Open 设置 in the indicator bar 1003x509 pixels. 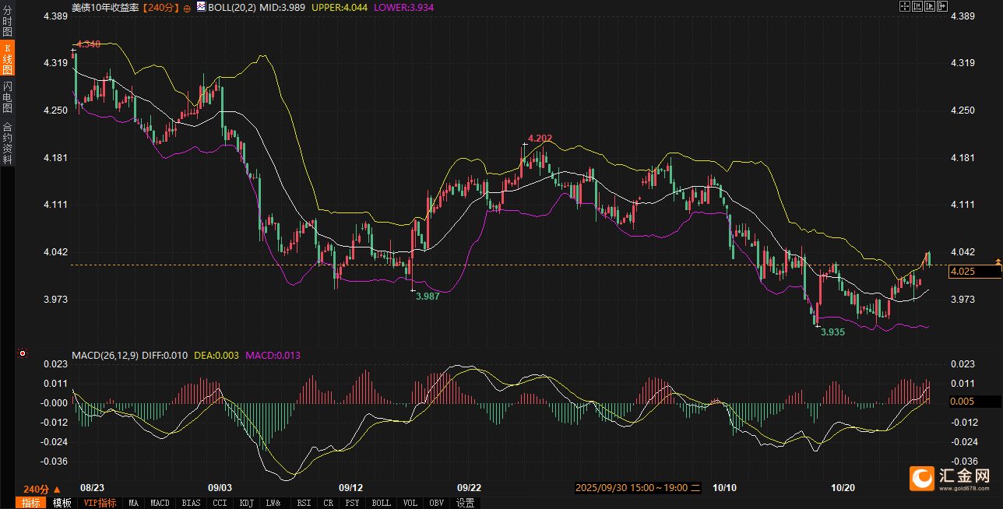click(465, 503)
